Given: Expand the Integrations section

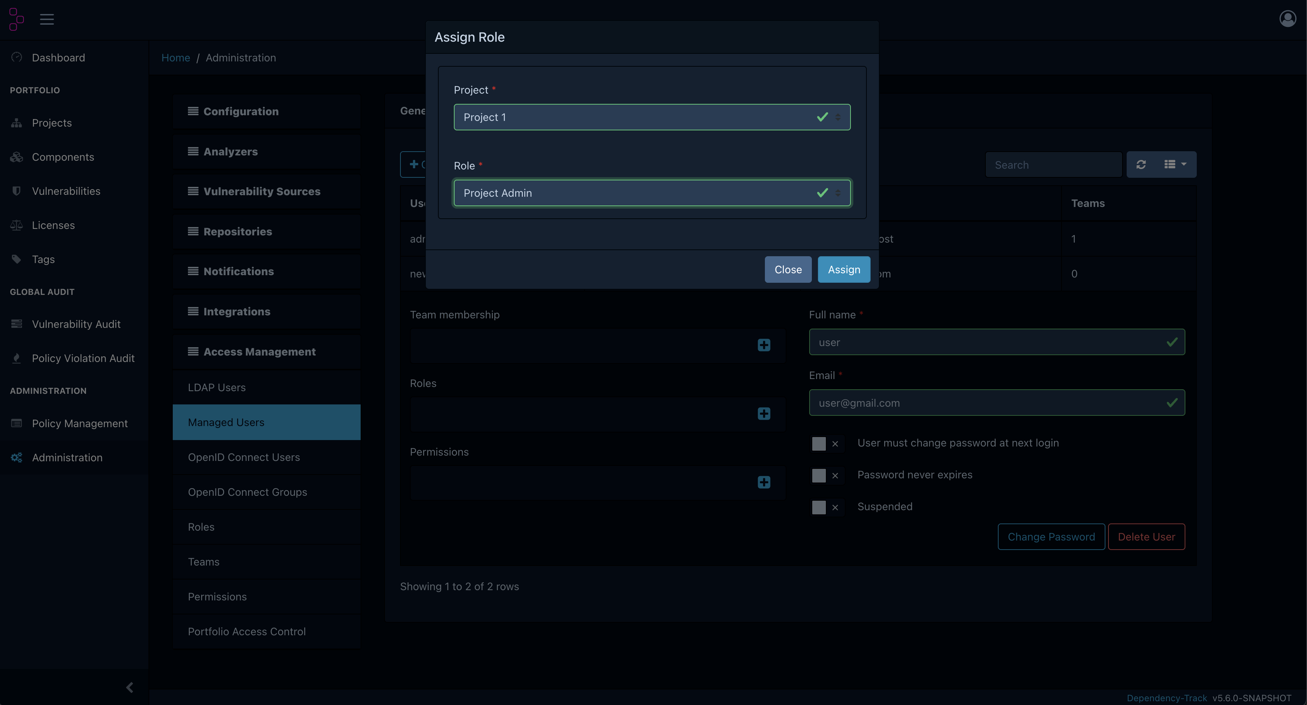Looking at the screenshot, I should (266, 312).
